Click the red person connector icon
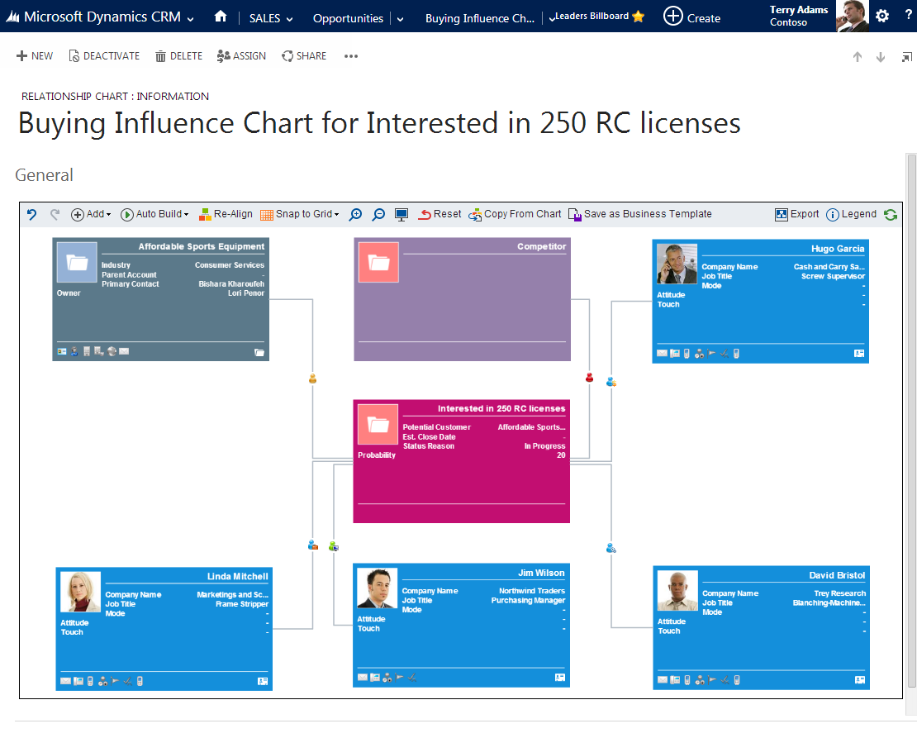Screen dimensions: 917x738 pyautogui.click(x=590, y=378)
